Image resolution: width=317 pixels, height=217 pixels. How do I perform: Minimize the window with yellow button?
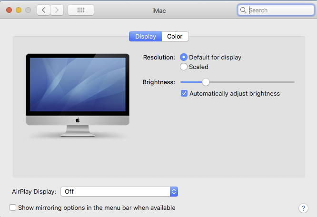point(19,10)
